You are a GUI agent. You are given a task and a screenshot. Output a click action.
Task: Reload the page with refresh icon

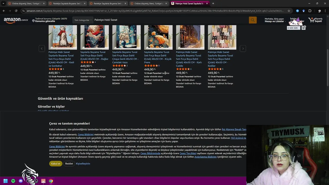16,11
